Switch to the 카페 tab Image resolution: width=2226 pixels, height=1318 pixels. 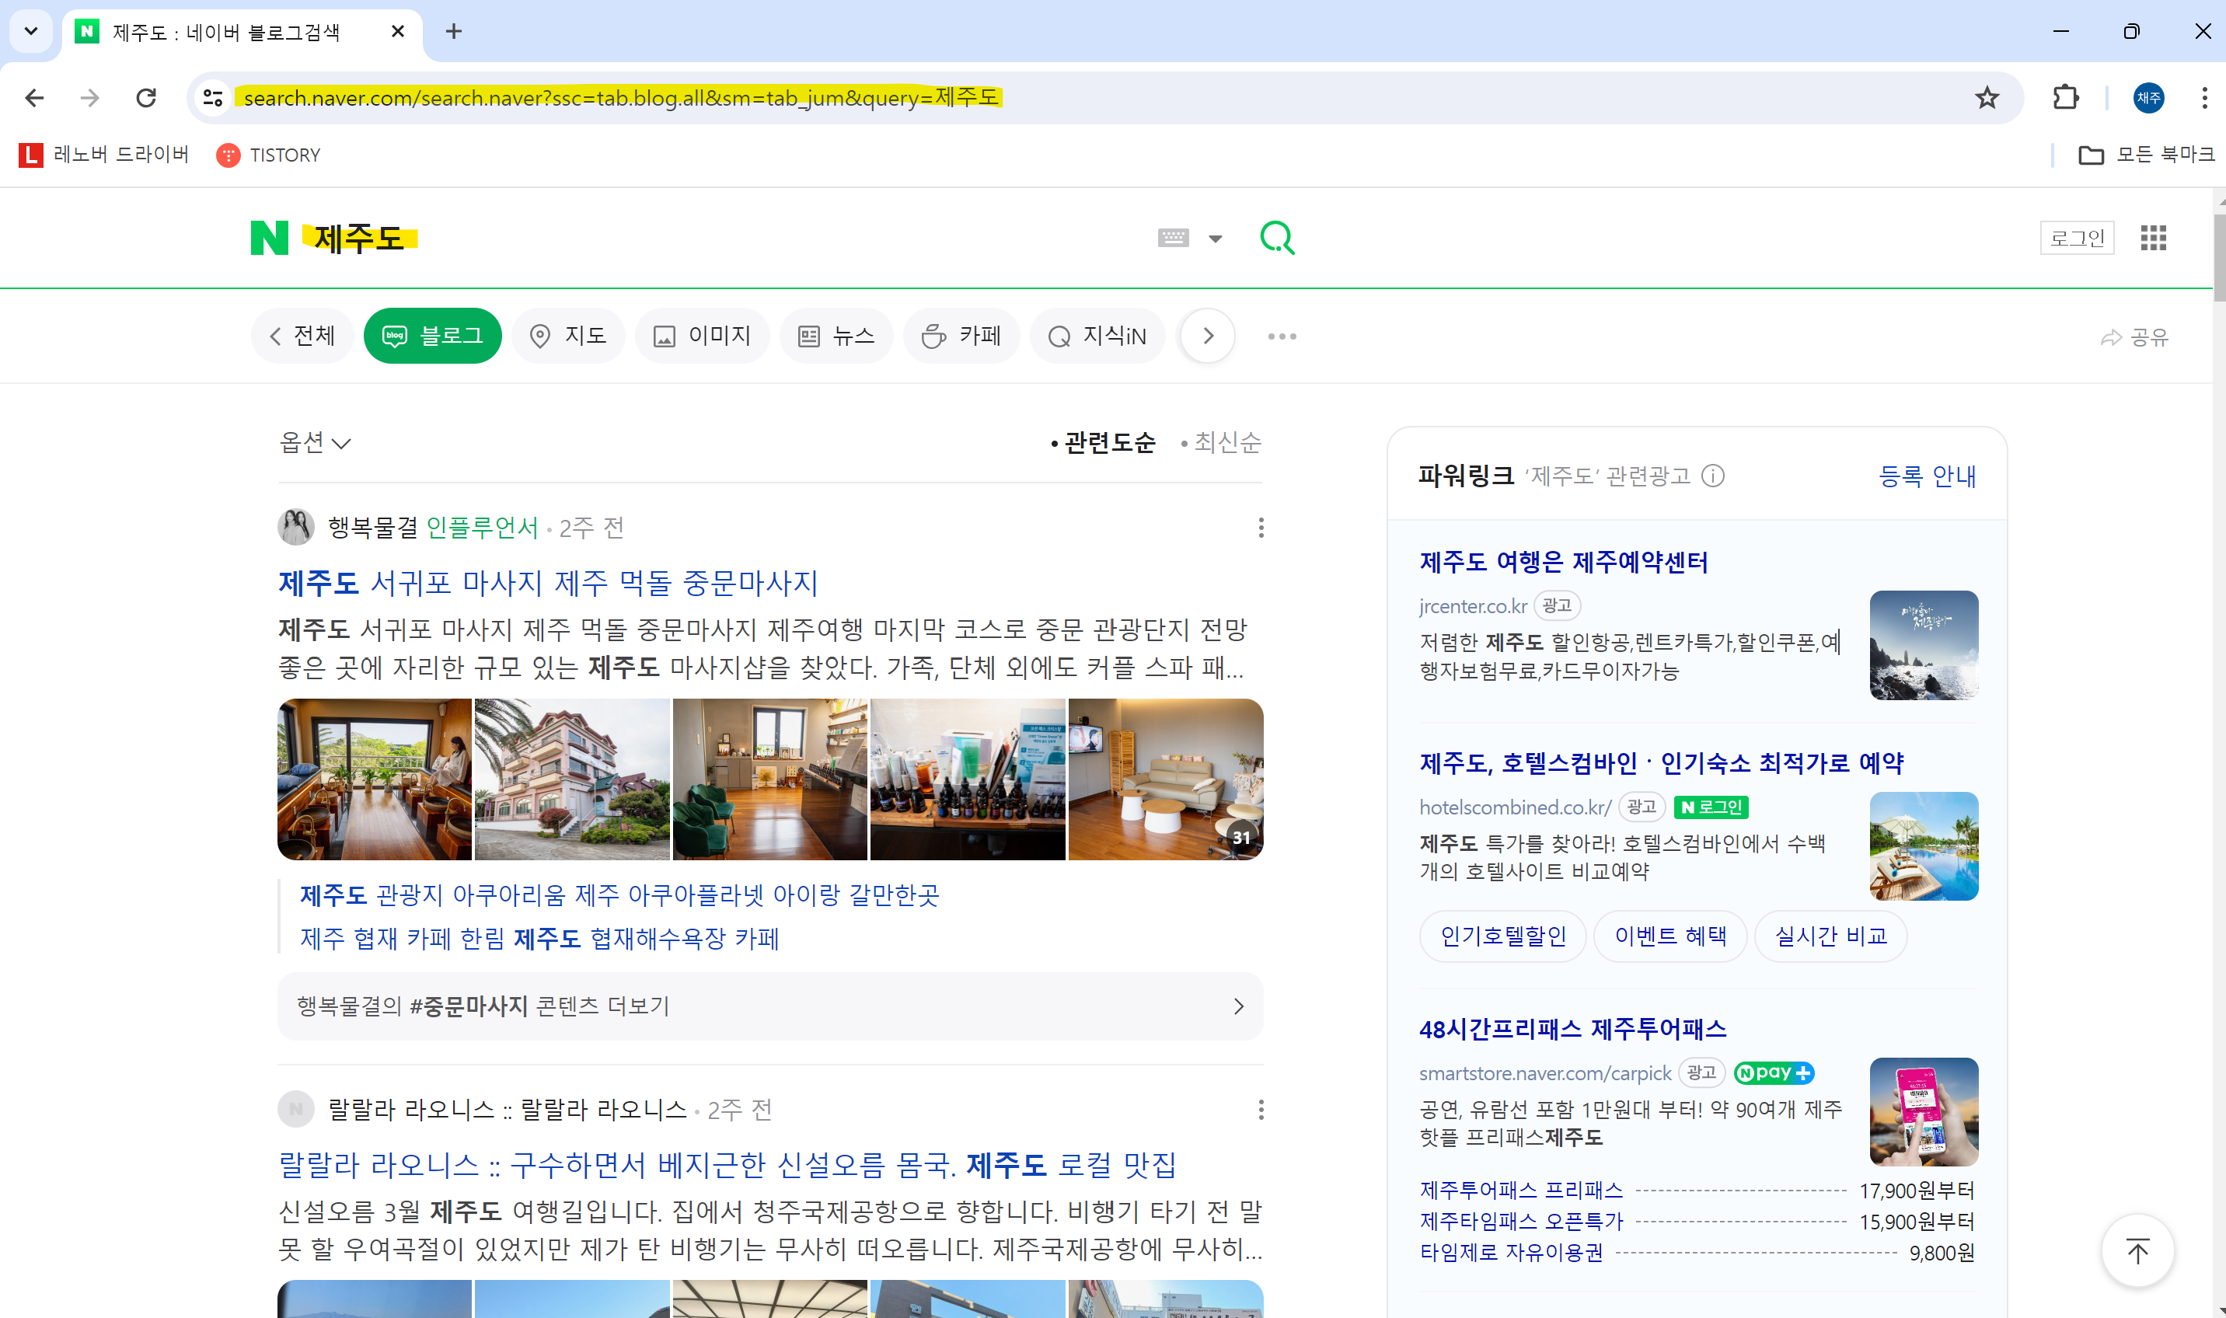pos(962,336)
